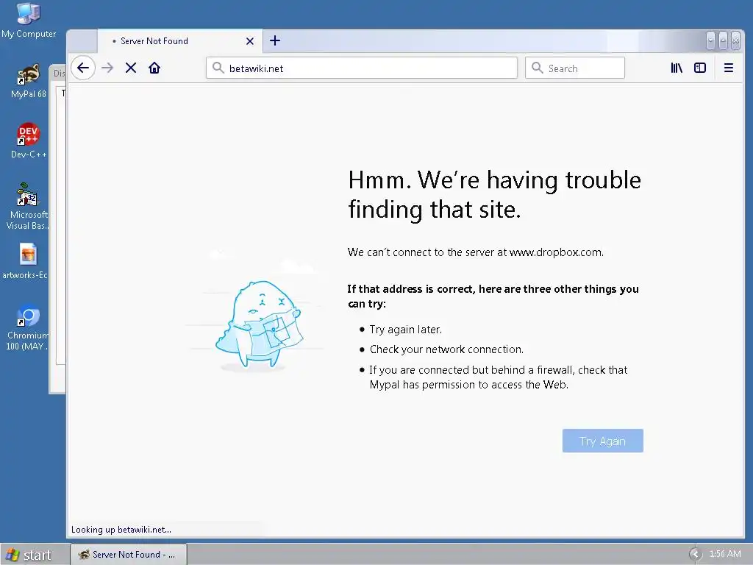
Task: Open My Computer desktop icon
Action: click(29, 20)
